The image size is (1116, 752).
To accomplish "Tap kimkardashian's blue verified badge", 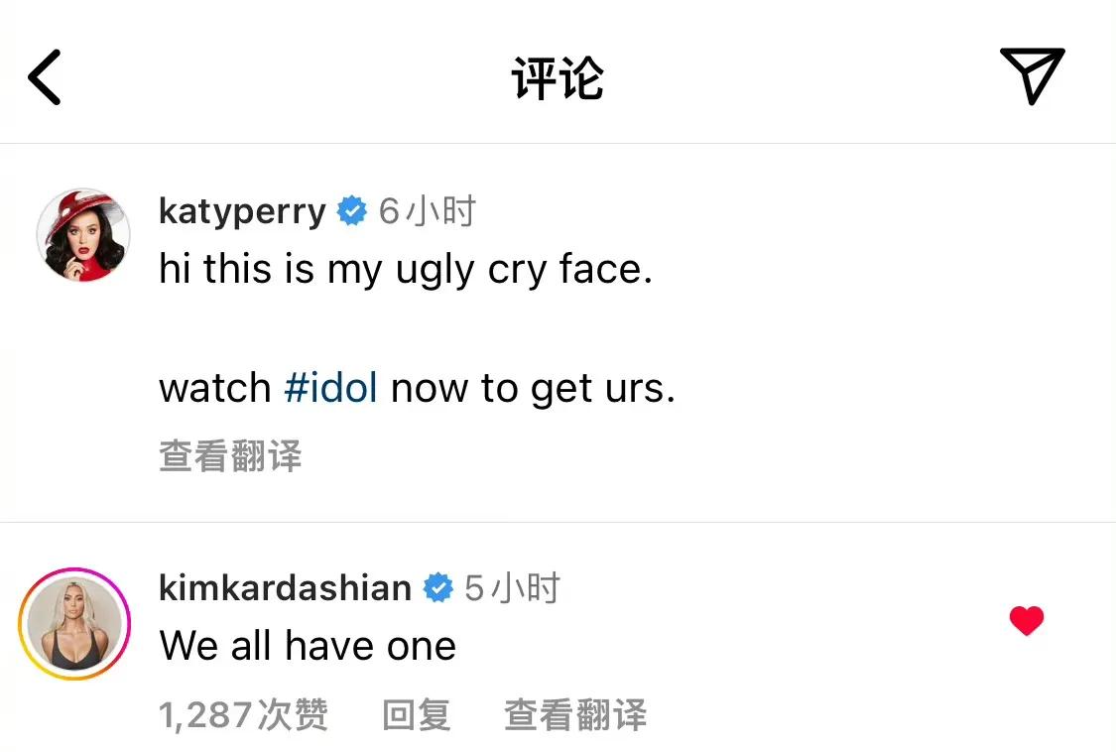I will pyautogui.click(x=437, y=587).
